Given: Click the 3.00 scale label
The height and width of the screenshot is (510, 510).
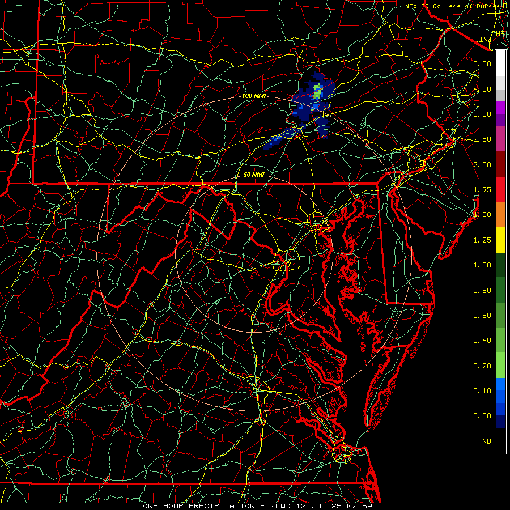Looking at the screenshot, I should coord(482,114).
